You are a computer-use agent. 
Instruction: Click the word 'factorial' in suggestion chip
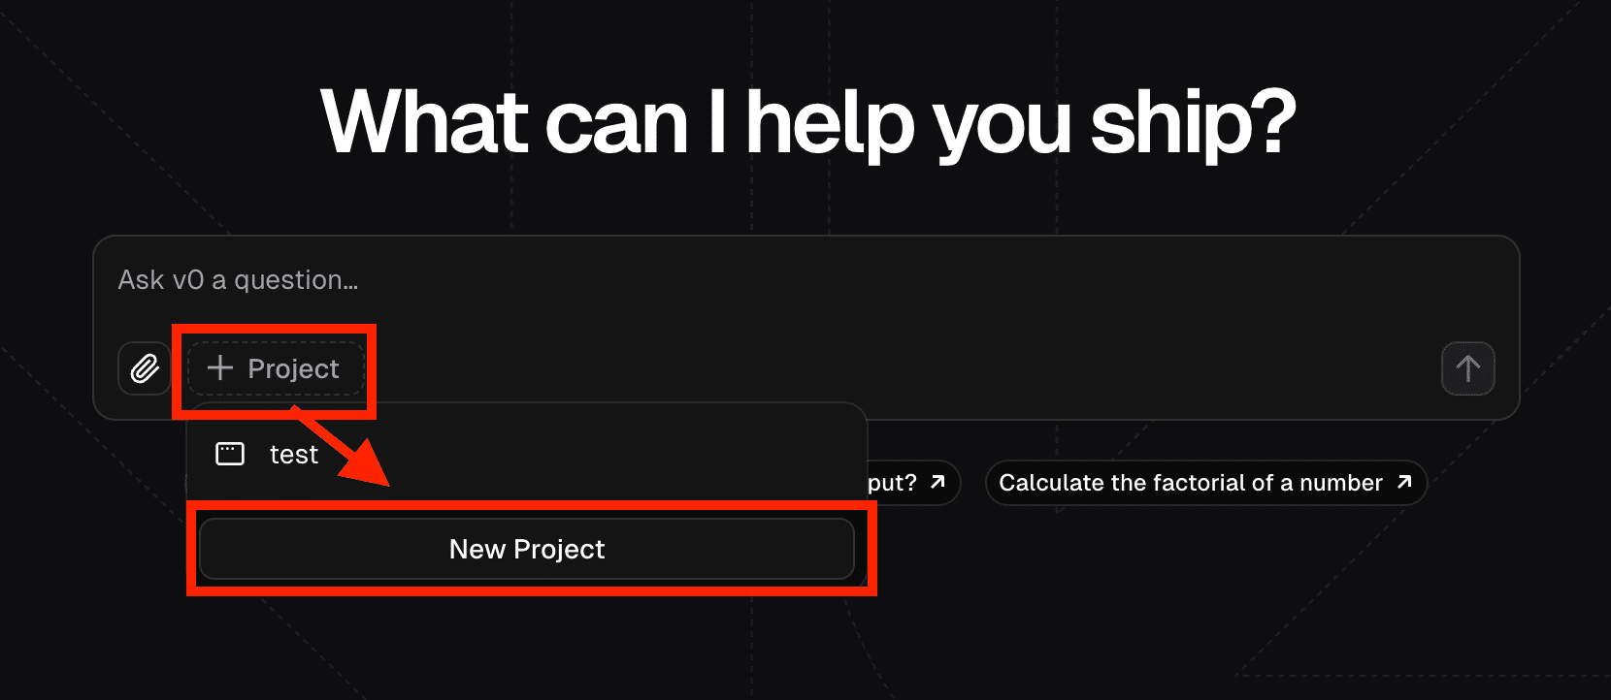coord(1200,483)
